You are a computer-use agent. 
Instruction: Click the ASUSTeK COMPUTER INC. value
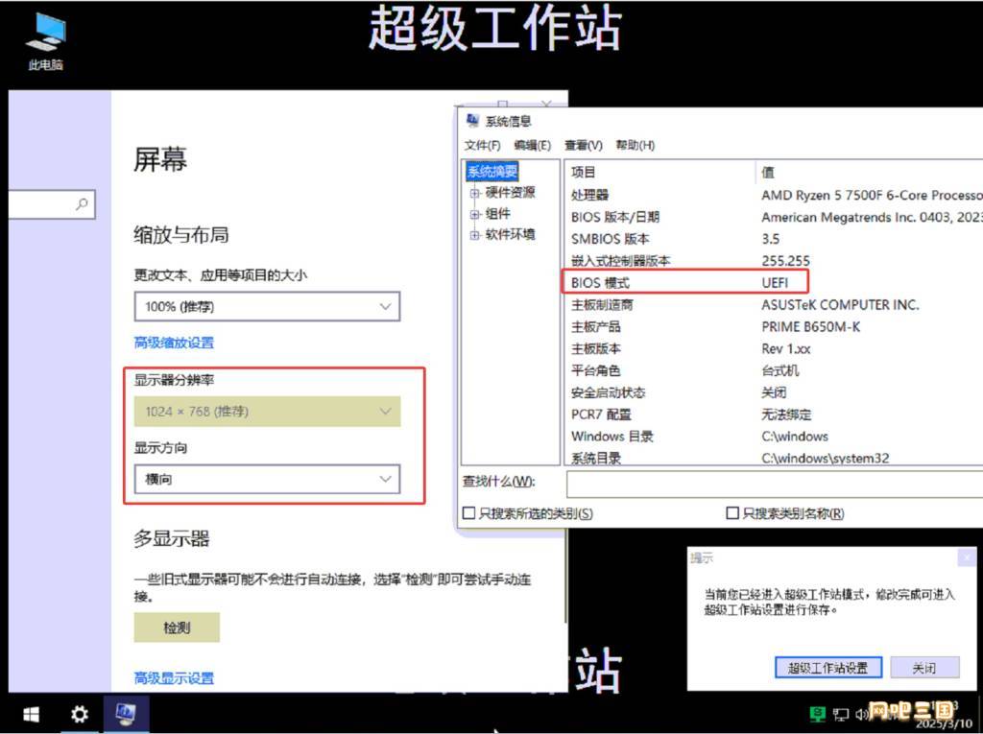(x=840, y=304)
